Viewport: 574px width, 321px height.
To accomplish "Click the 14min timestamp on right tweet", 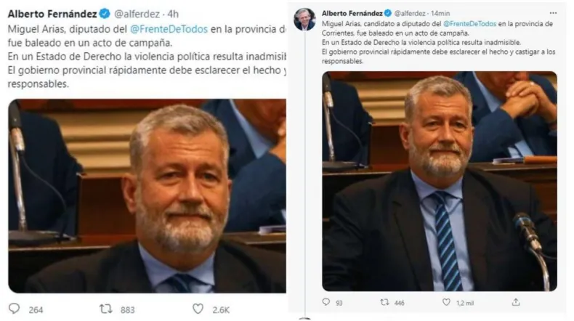I will coord(440,14).
